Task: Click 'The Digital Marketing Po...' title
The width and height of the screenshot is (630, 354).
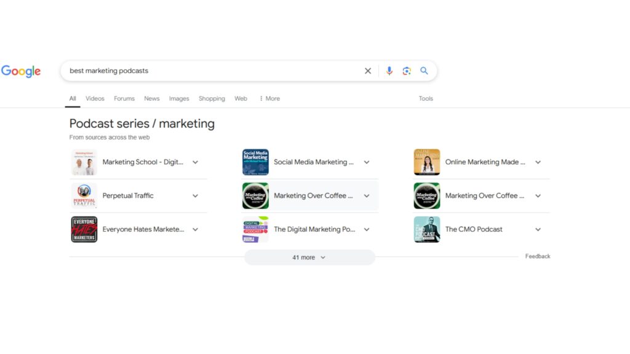Action: tap(314, 230)
